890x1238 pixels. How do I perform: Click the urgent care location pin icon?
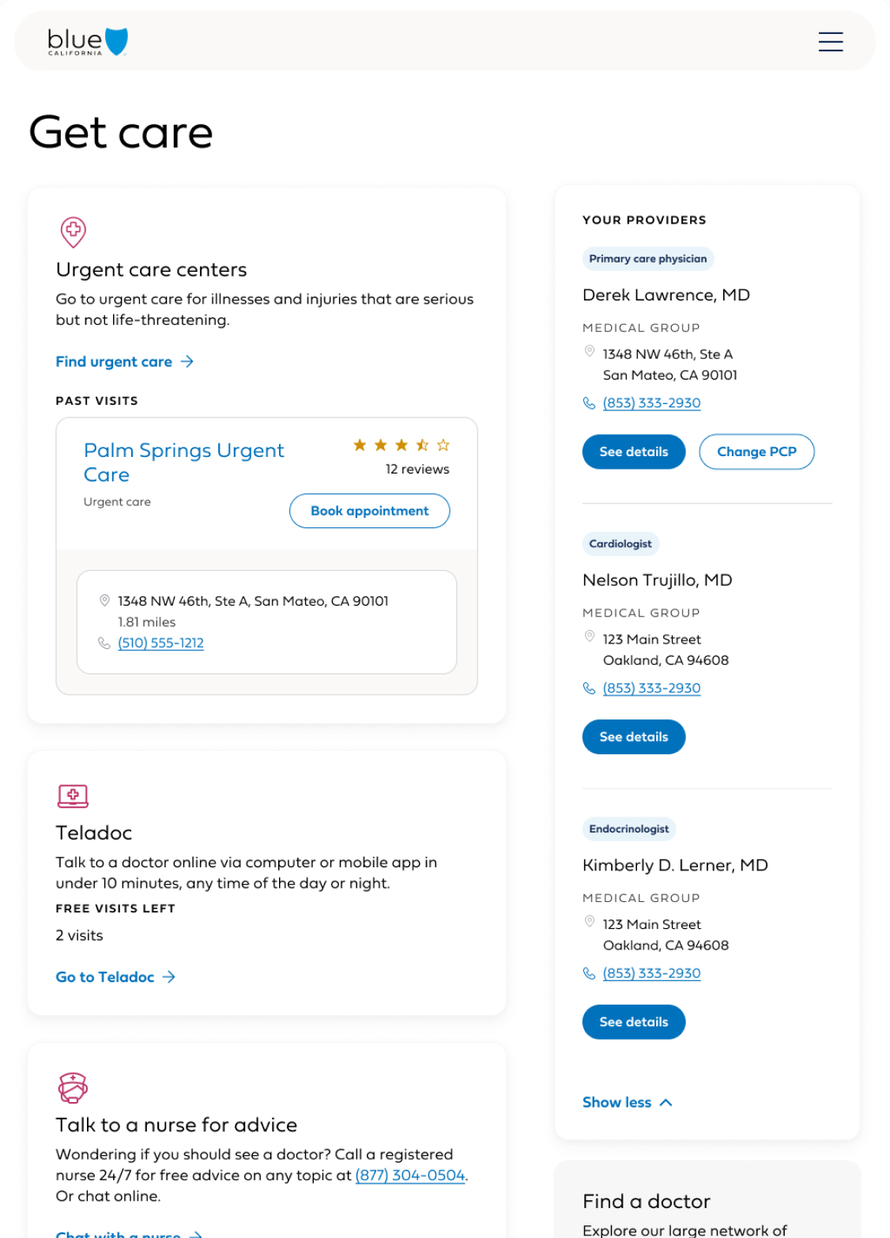pos(72,232)
